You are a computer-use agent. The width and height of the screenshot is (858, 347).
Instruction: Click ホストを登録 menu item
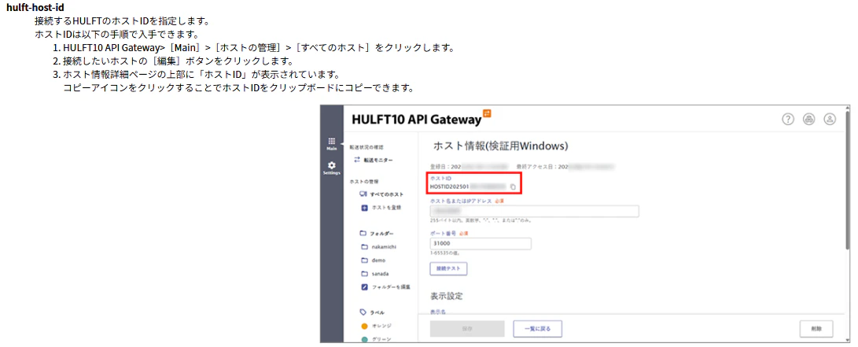382,208
